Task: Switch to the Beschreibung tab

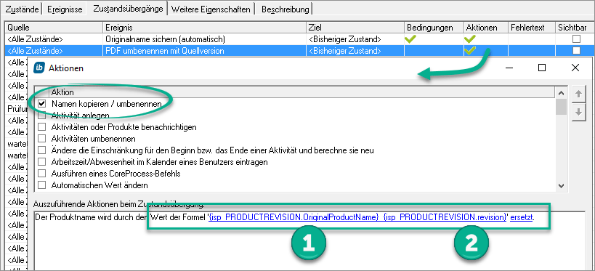Action: 285,9
